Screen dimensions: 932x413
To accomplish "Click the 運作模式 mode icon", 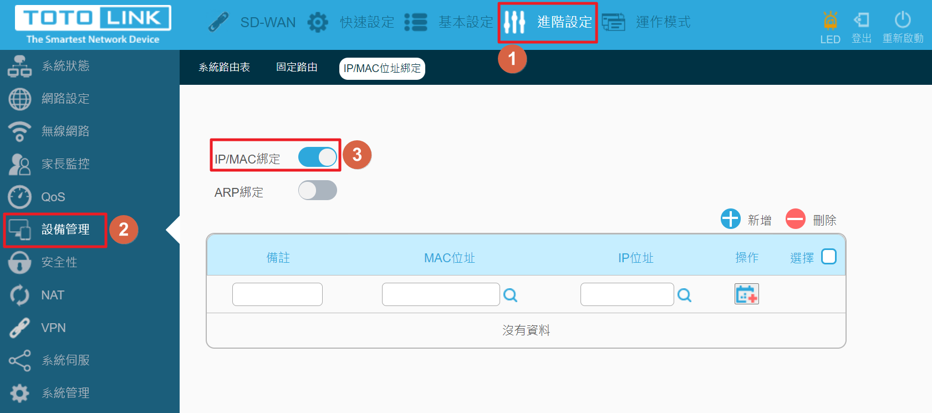I will [x=613, y=22].
